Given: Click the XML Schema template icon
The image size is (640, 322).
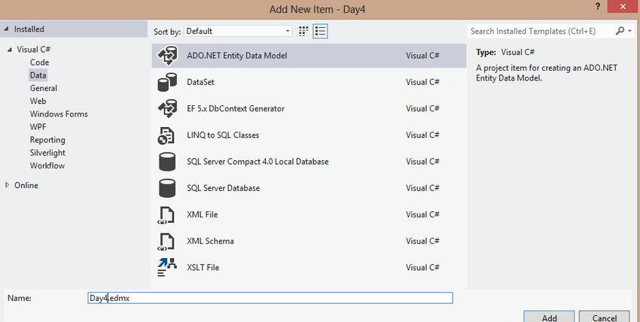Looking at the screenshot, I should pos(166,241).
